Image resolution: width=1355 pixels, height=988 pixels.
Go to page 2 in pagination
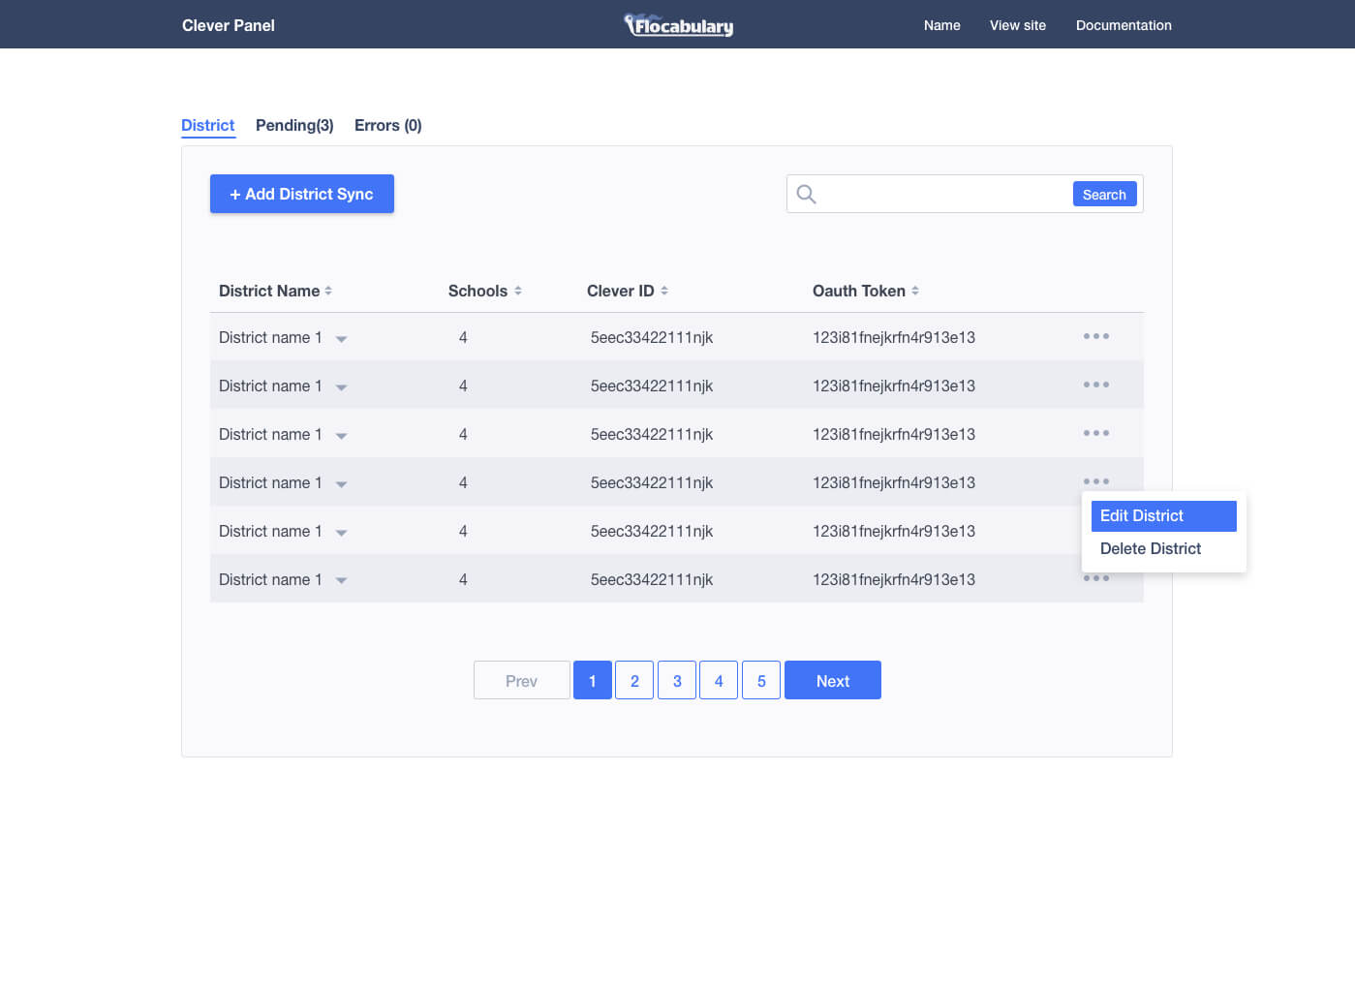[x=634, y=680]
